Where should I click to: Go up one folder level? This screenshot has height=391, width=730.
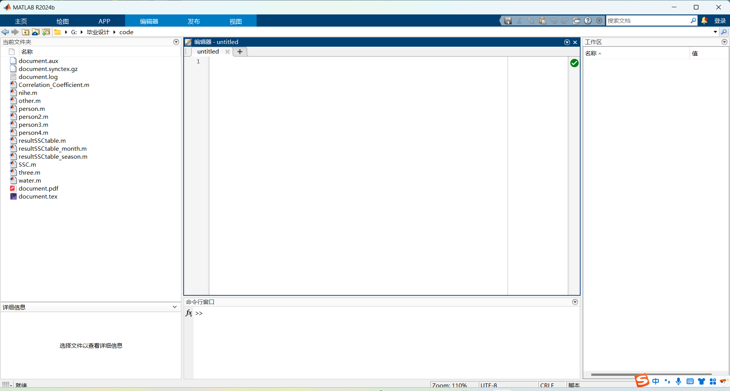(x=25, y=32)
